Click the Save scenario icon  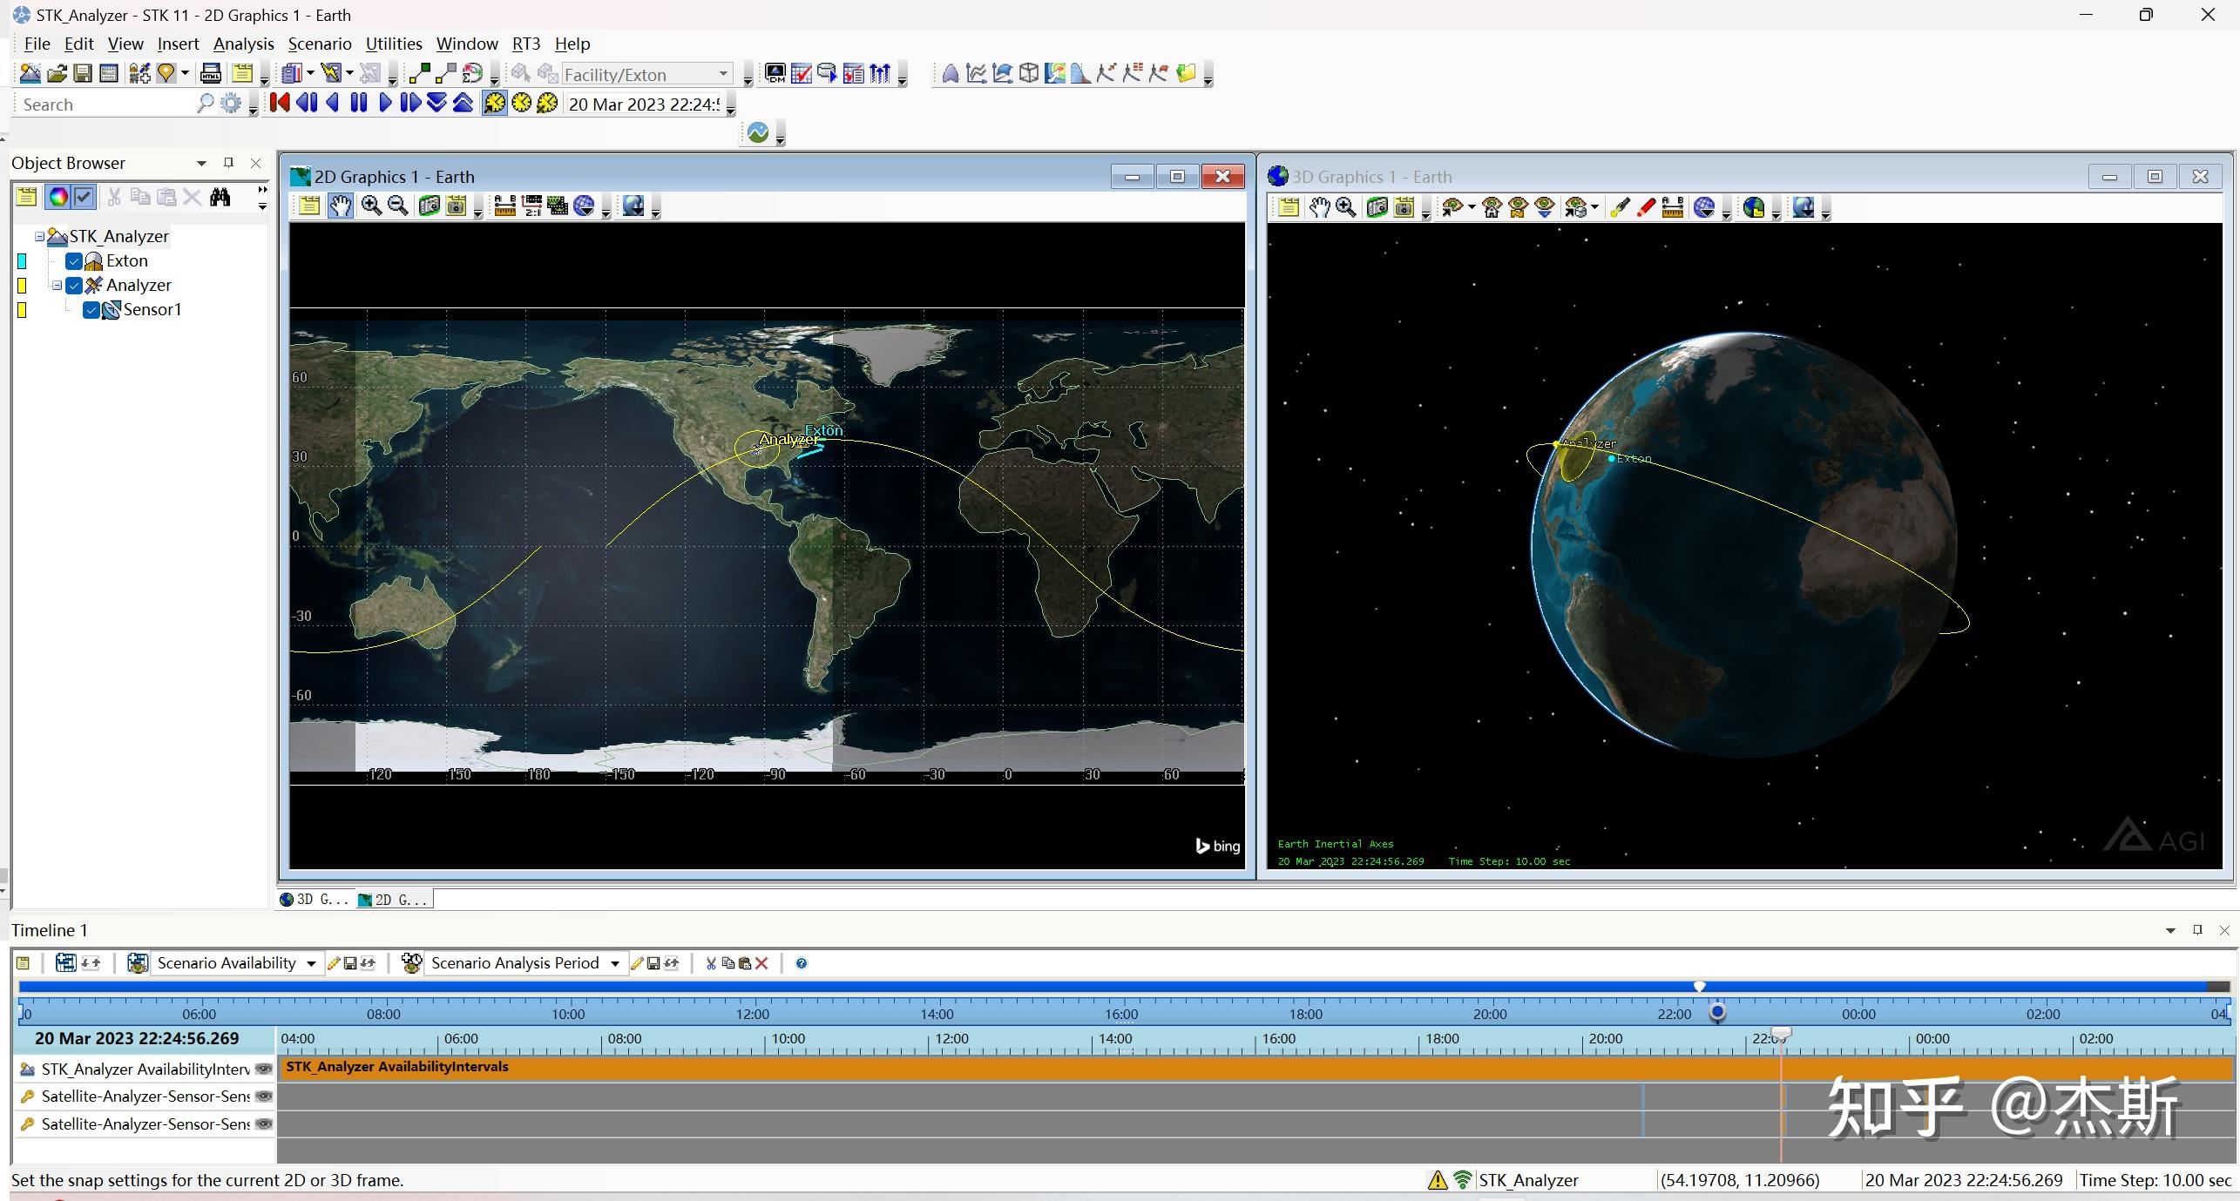(x=83, y=74)
